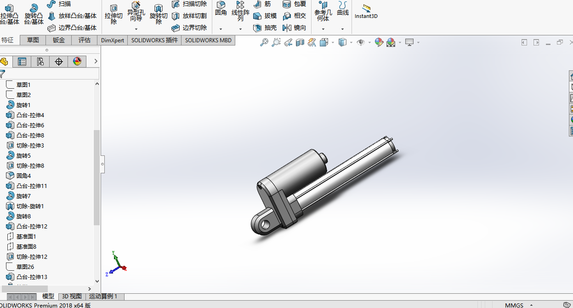Screen dimensions: 573x308
Task: Open the ConfigurationManager tab
Action: [x=40, y=62]
